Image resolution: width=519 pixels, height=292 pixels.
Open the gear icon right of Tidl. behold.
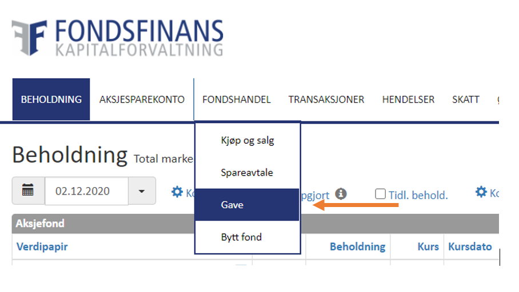tap(481, 192)
